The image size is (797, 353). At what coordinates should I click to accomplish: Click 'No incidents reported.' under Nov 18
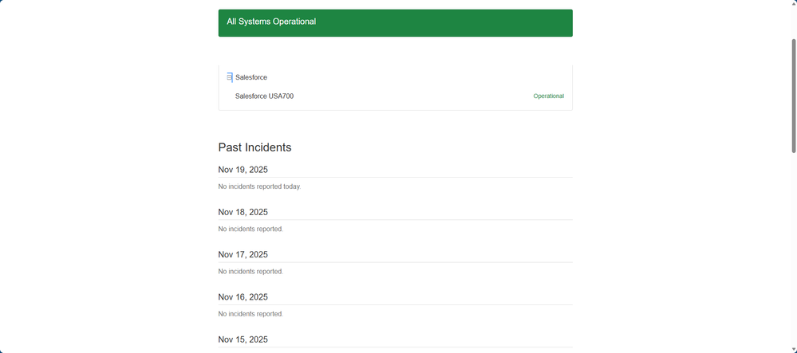251,229
